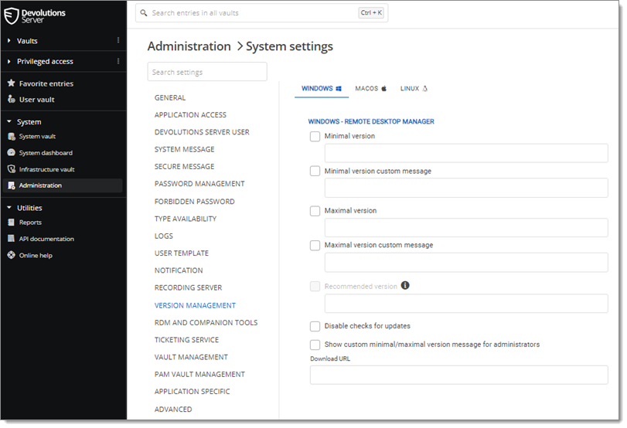This screenshot has width=627, height=428.
Task: Click the Recommended version info icon
Action: click(x=405, y=285)
